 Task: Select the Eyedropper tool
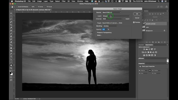pyautogui.click(x=11, y=28)
